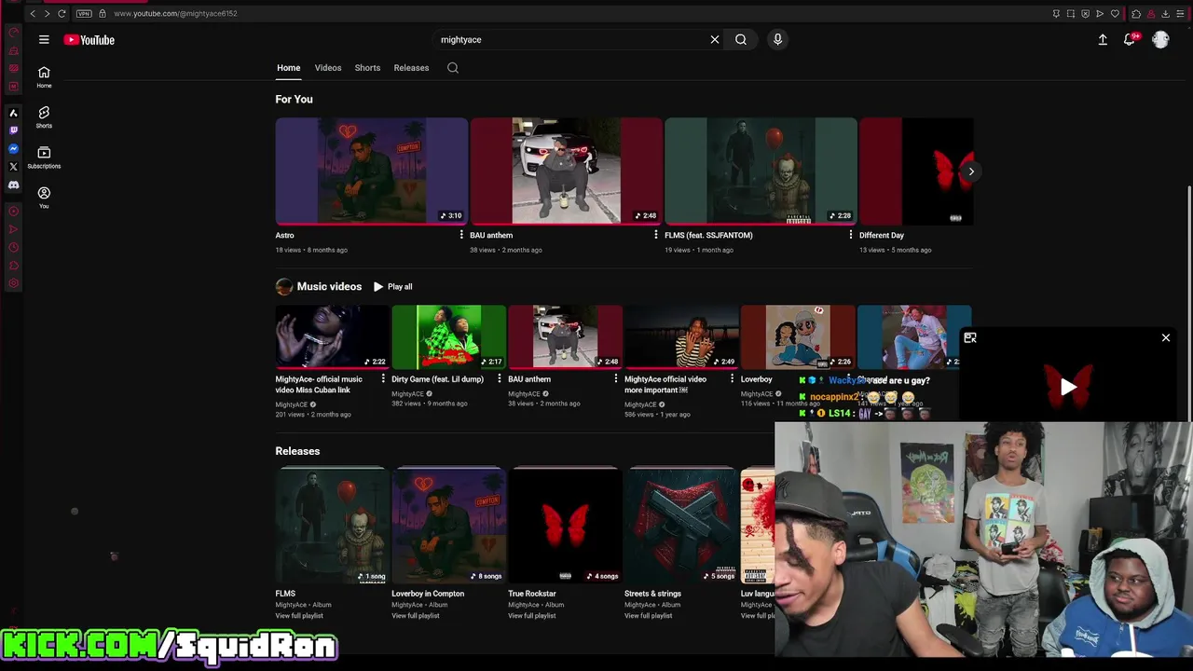Image resolution: width=1193 pixels, height=671 pixels.
Task: View full playlist for Loverboy in Compton
Action: pyautogui.click(x=416, y=616)
